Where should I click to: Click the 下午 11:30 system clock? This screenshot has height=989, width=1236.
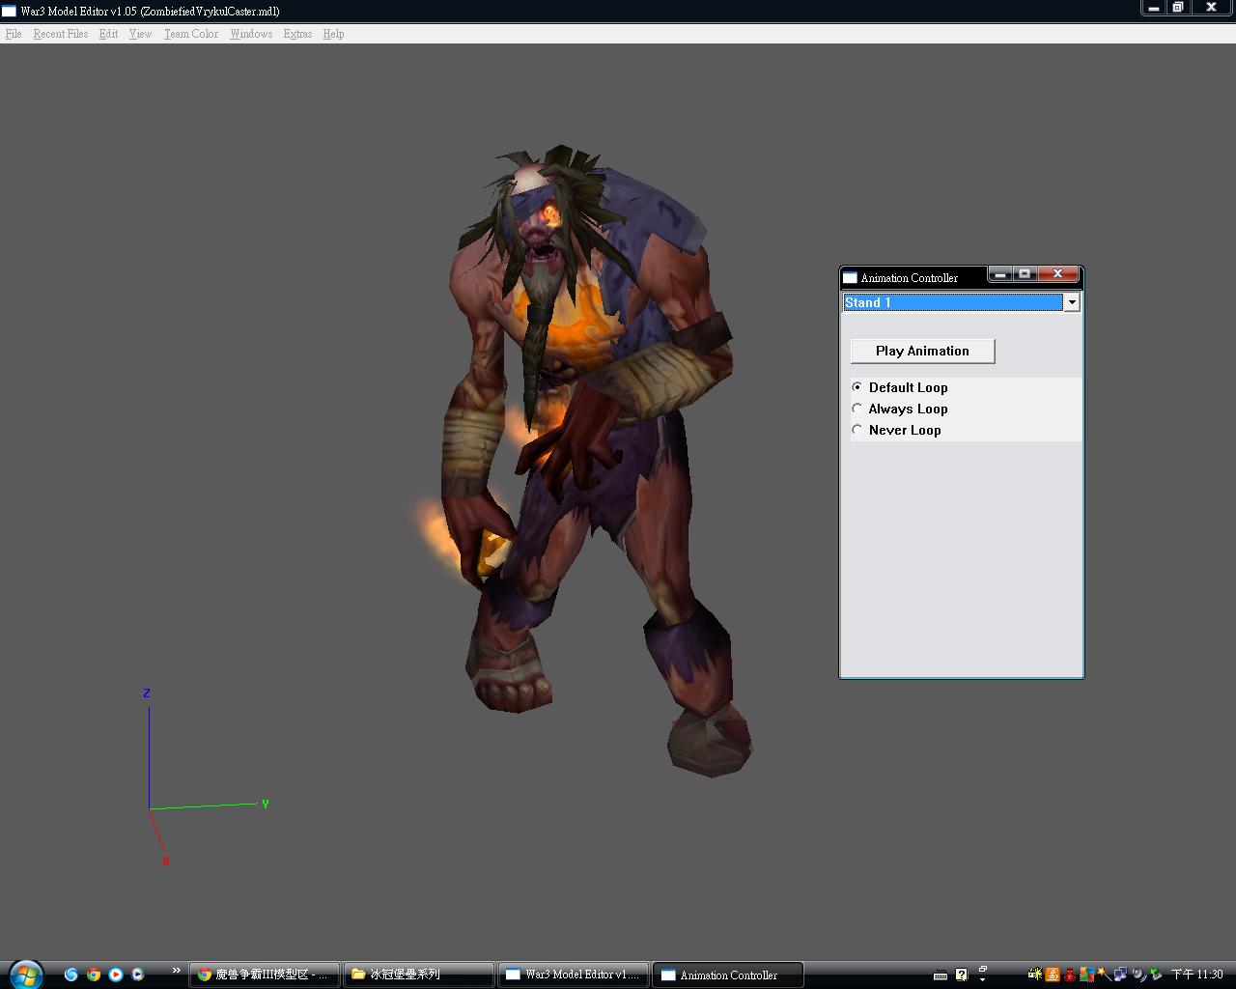point(1197,975)
